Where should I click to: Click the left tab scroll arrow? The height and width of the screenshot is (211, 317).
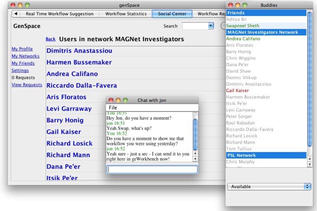point(16,14)
